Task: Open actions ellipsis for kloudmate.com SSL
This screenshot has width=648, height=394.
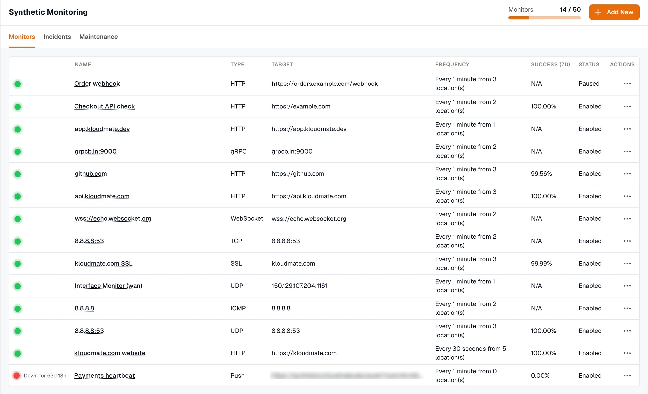Action: tap(627, 264)
